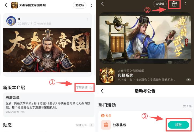Go back from 活动与公告 page
Screen dimensions: 194x132
click(102, 91)
